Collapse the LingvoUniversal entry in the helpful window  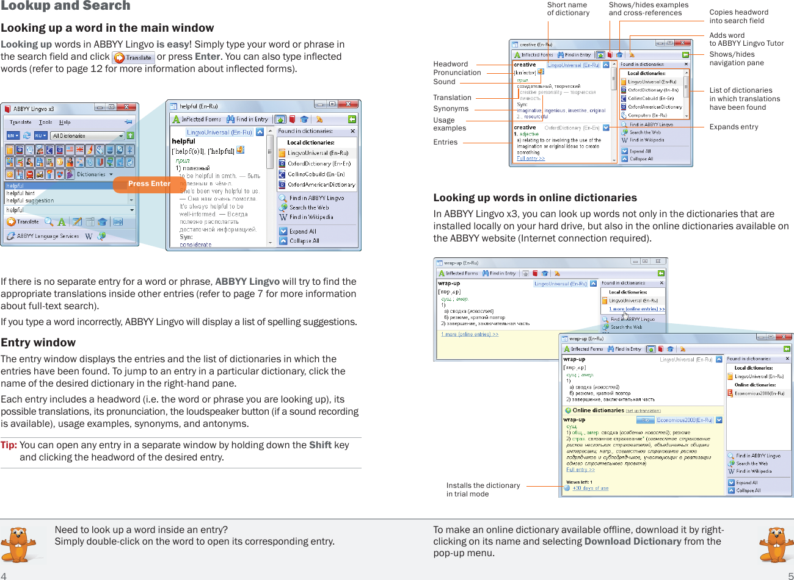point(260,132)
